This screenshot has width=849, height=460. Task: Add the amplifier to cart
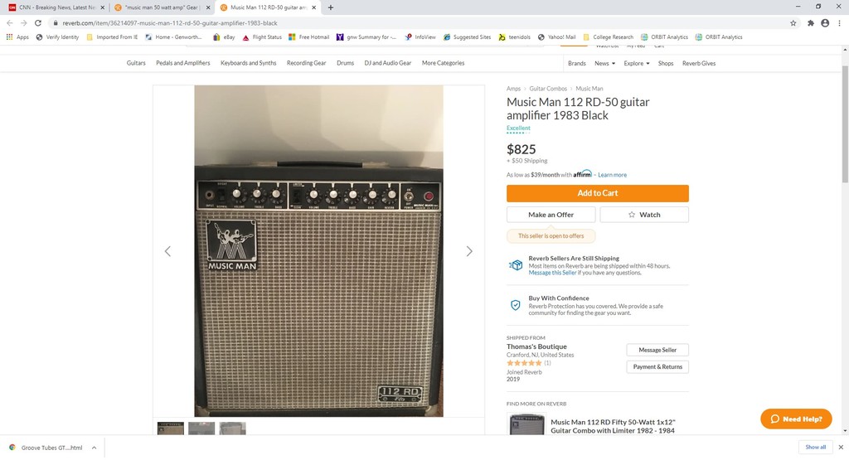point(598,193)
